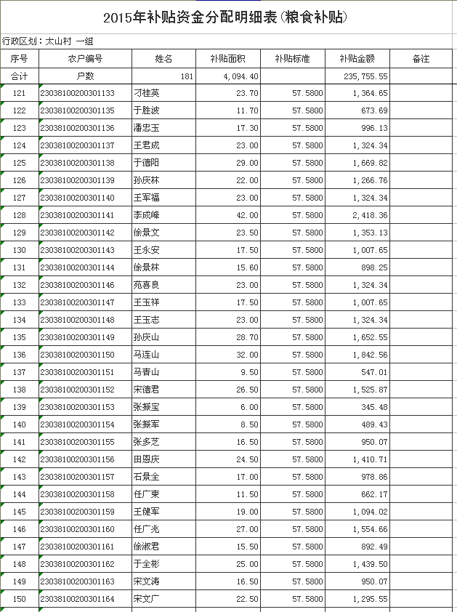Select area 23.50 in row 129

[228, 233]
